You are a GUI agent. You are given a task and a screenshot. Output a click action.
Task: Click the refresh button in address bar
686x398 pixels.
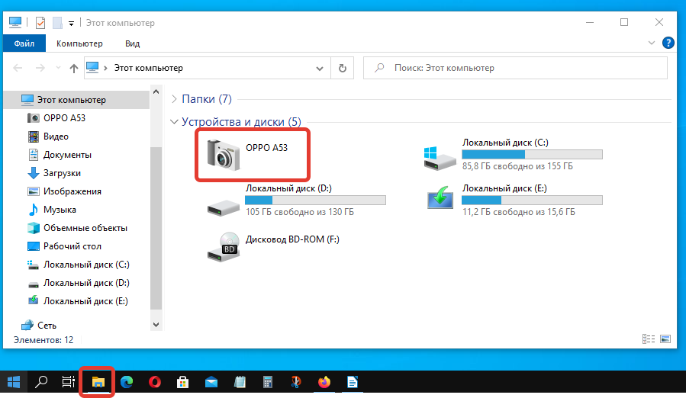pyautogui.click(x=343, y=68)
